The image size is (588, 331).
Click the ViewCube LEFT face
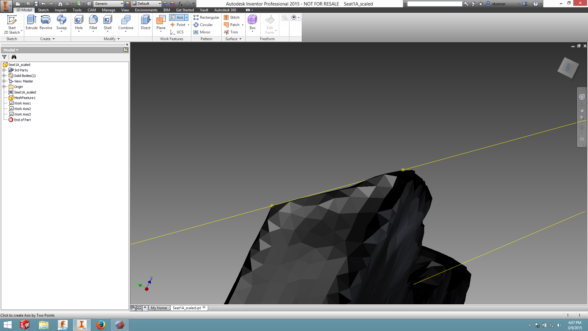[568, 67]
